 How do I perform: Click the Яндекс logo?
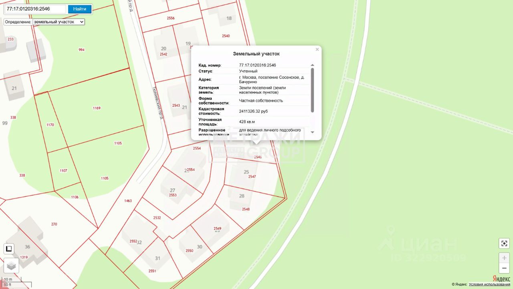pos(501,279)
